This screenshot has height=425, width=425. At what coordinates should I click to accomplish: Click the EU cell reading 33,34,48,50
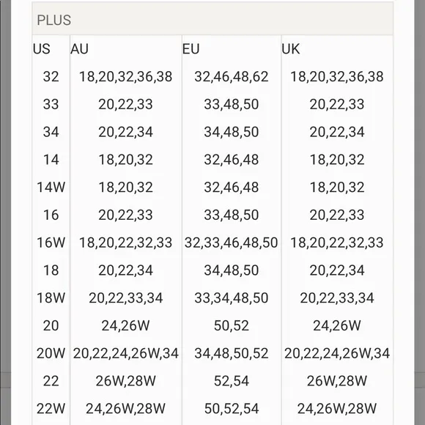232,298
